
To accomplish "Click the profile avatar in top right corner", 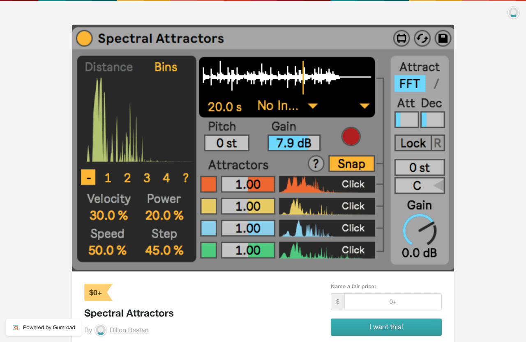I will pyautogui.click(x=513, y=13).
